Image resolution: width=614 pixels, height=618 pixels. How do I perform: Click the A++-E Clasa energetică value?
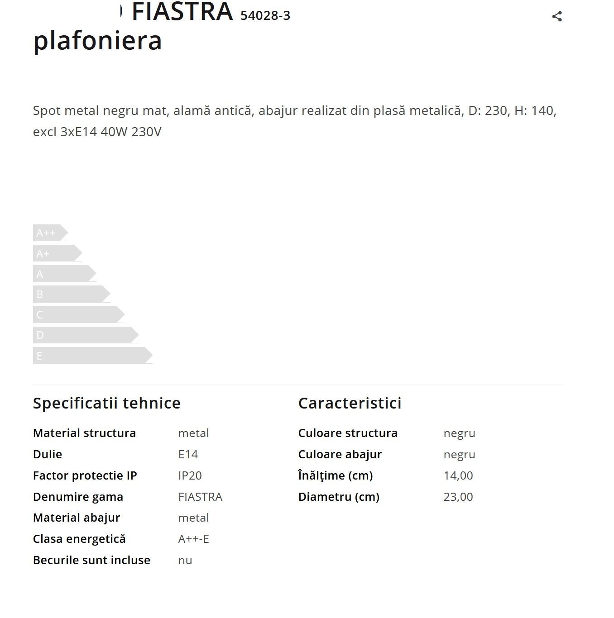(x=194, y=539)
